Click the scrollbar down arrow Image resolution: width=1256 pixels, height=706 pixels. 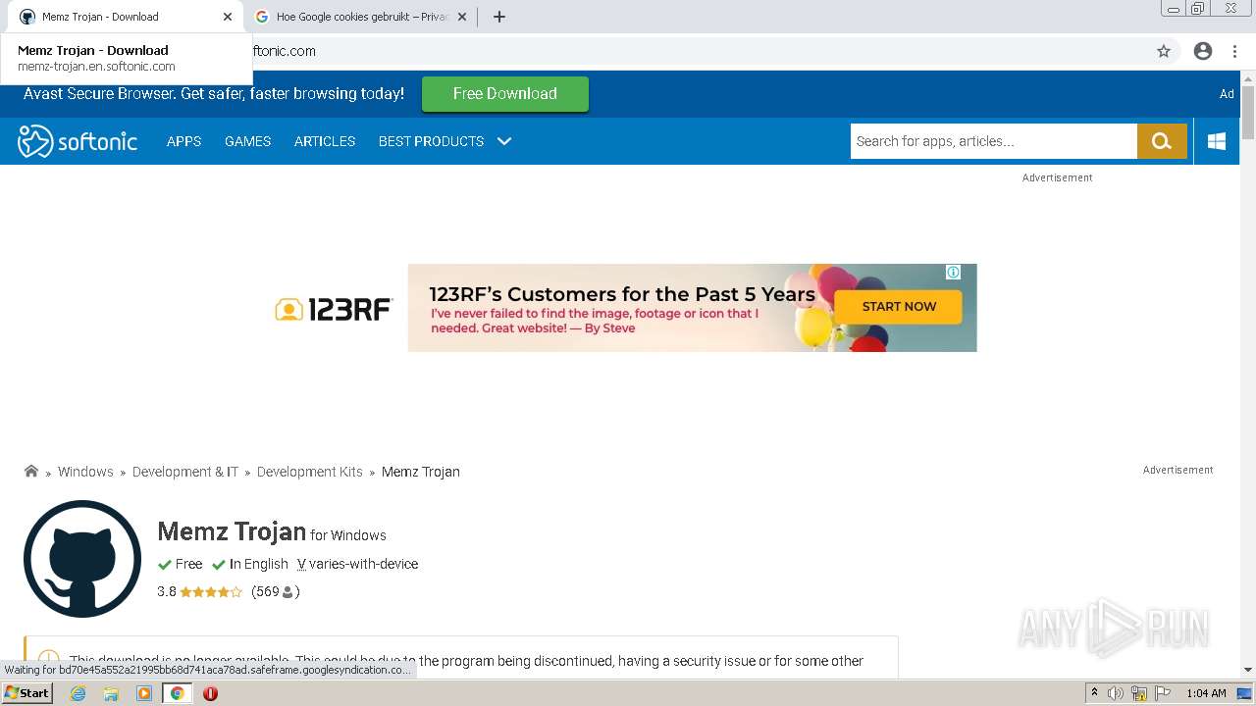(x=1248, y=670)
